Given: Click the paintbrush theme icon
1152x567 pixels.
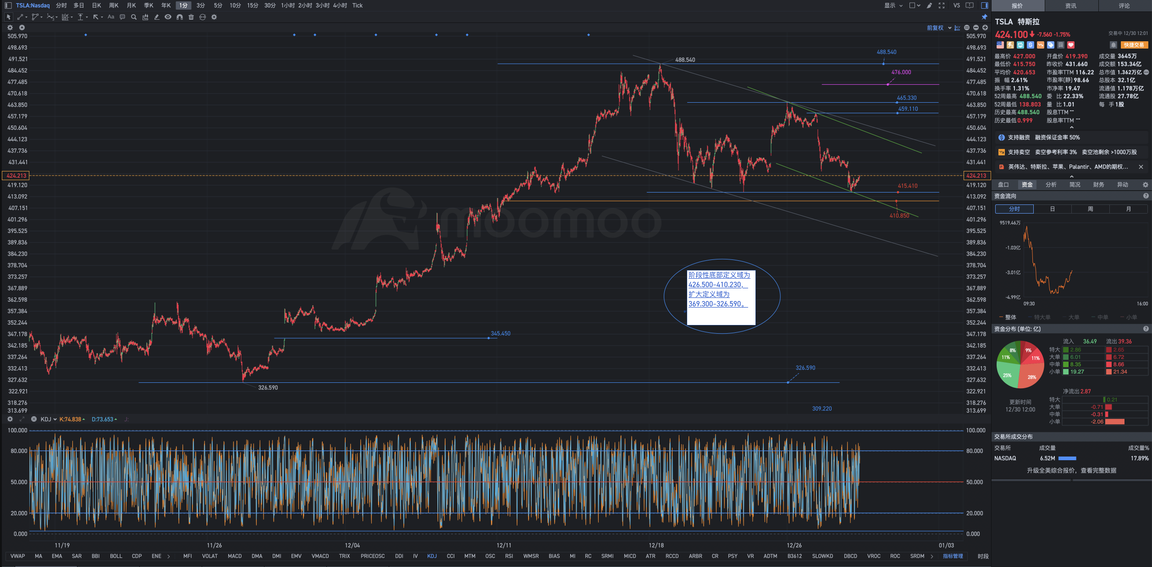Looking at the screenshot, I should tap(929, 6).
